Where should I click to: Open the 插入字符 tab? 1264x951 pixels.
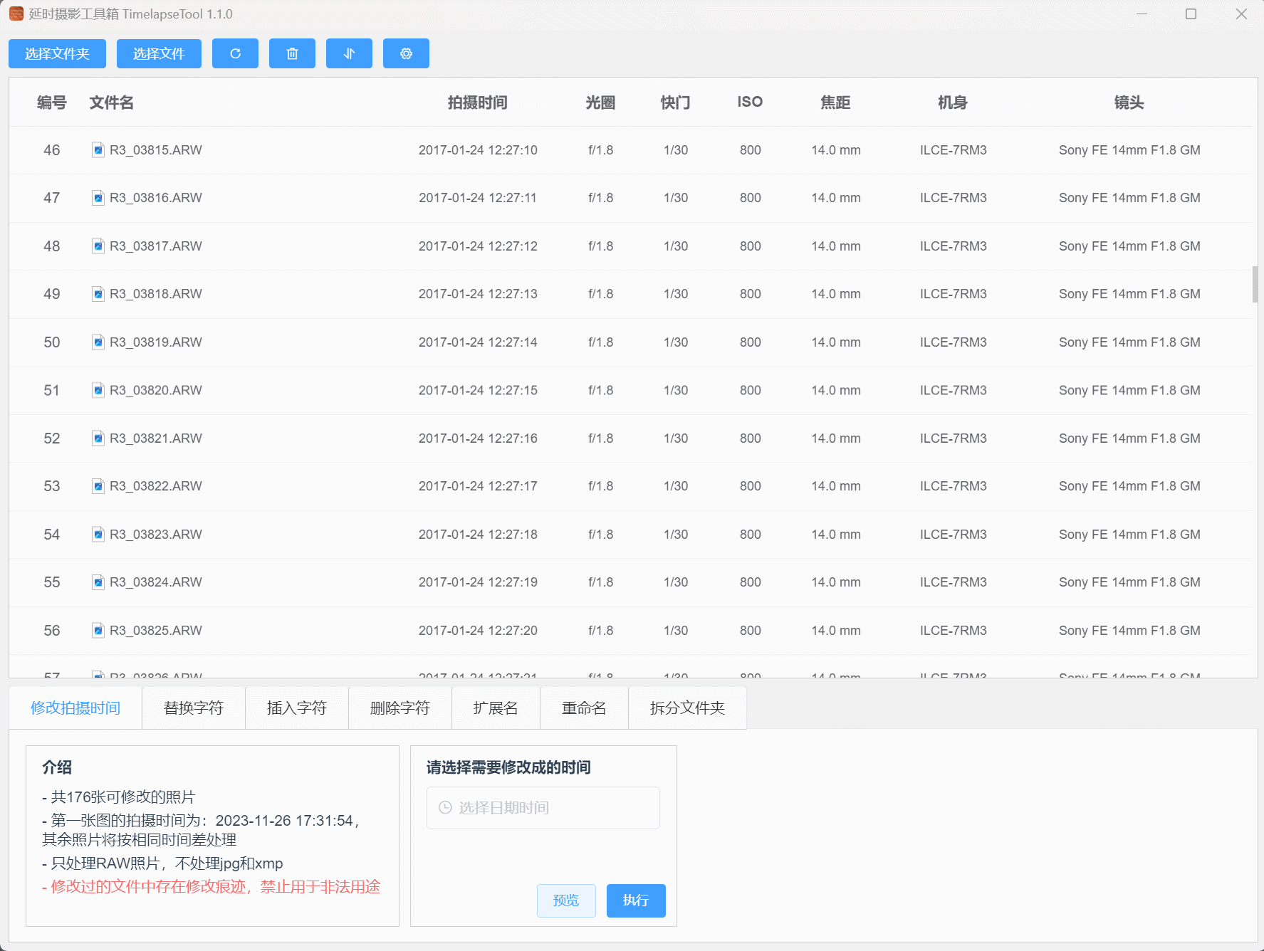click(297, 708)
